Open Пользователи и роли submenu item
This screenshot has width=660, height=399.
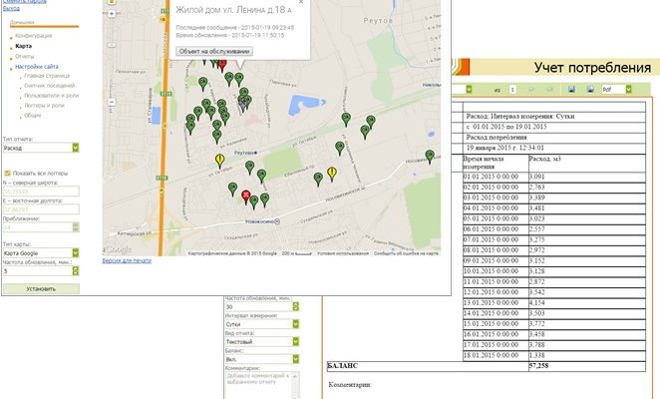(x=52, y=96)
